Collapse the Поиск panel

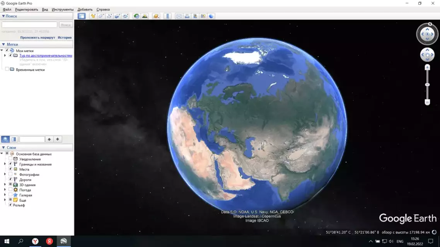(3, 16)
